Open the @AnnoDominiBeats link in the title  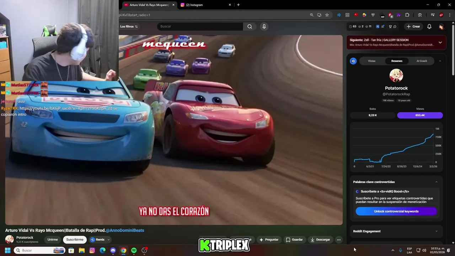click(125, 230)
